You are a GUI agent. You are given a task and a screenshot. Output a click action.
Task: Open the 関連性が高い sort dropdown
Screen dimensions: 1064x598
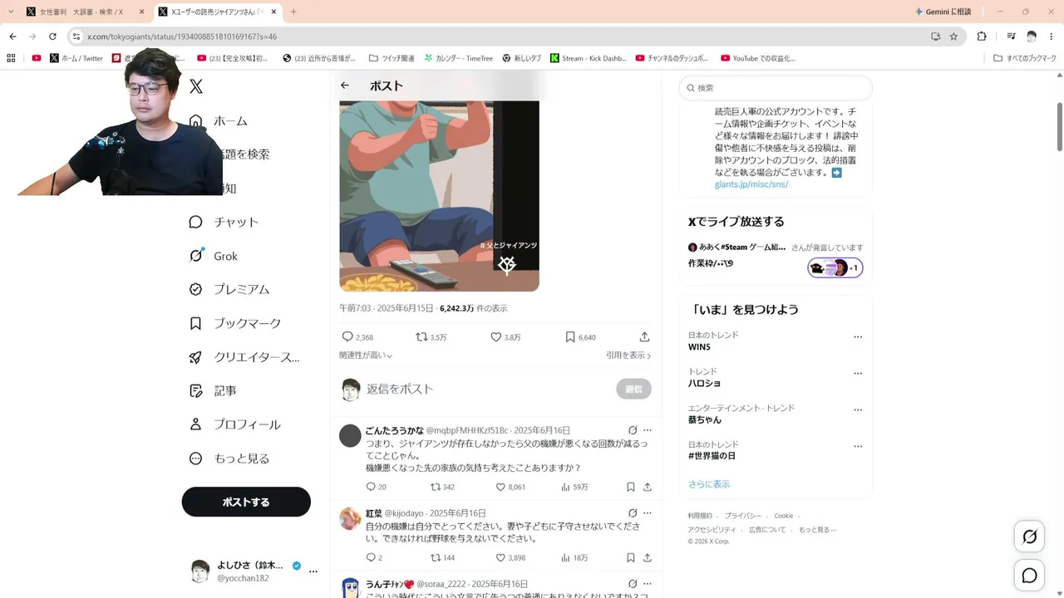tap(366, 355)
